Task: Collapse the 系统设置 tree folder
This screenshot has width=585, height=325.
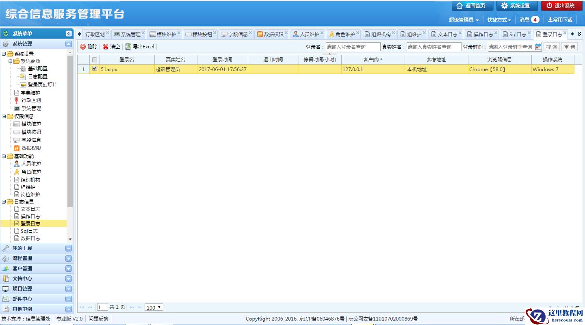Action: (4, 54)
